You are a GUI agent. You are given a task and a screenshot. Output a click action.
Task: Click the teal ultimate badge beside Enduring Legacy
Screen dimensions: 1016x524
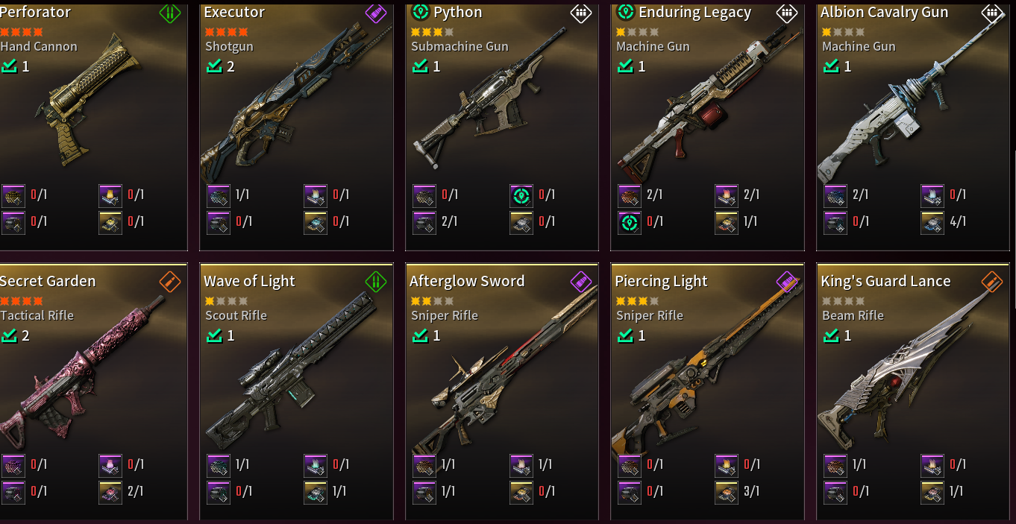625,12
